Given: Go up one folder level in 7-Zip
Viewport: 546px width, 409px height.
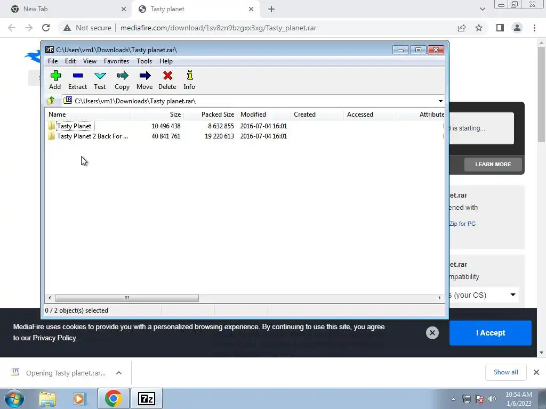Looking at the screenshot, I should pos(51,101).
